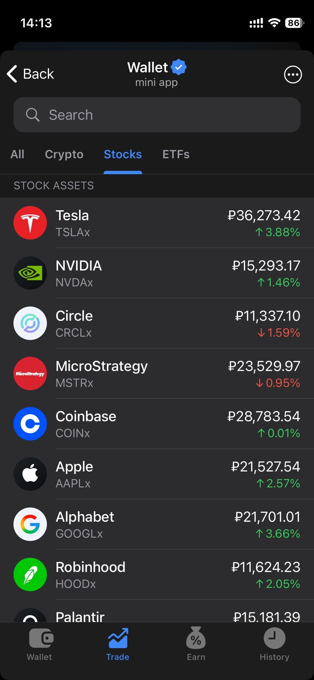
Task: Tap the MicroStrategy logo icon
Action: (x=30, y=374)
